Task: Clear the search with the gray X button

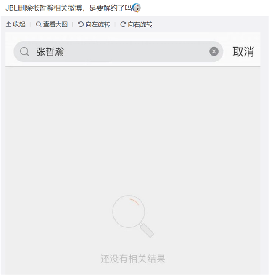Action: click(214, 51)
